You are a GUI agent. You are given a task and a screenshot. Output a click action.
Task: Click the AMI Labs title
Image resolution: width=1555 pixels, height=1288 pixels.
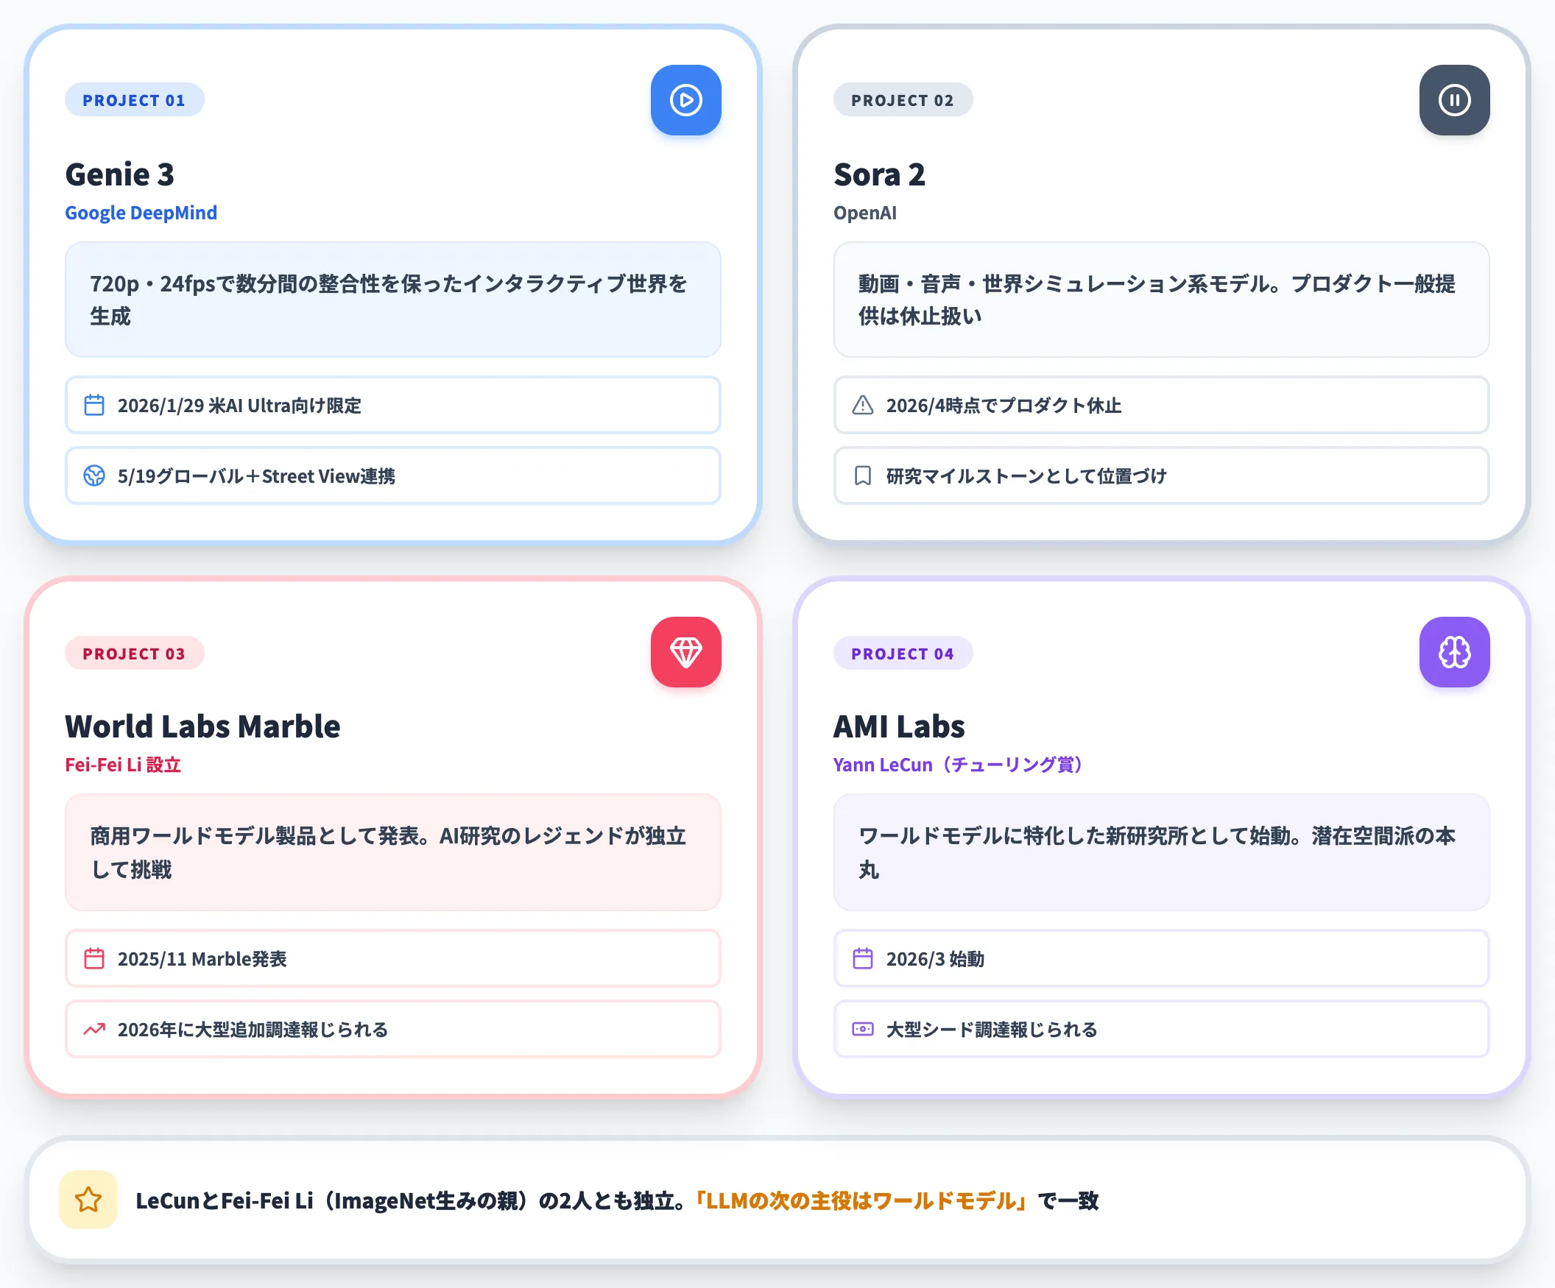click(899, 726)
